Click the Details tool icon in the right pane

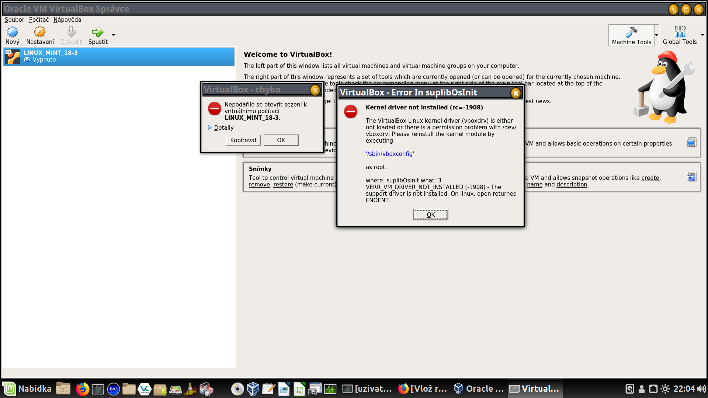[691, 143]
